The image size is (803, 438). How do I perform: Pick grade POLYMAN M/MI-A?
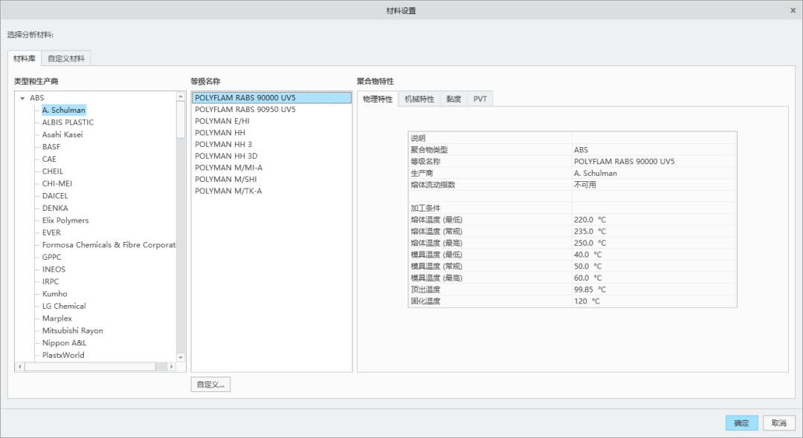272,168
